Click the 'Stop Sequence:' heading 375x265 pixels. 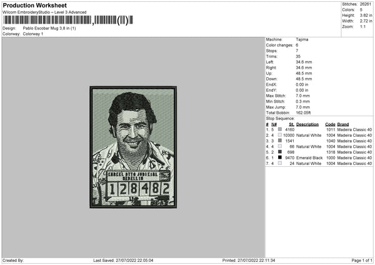[x=280, y=119]
